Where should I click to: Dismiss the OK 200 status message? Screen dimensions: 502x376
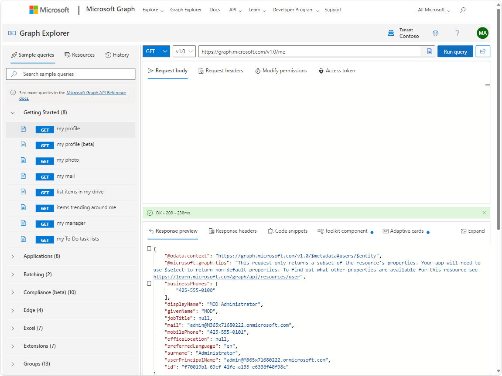pyautogui.click(x=484, y=213)
